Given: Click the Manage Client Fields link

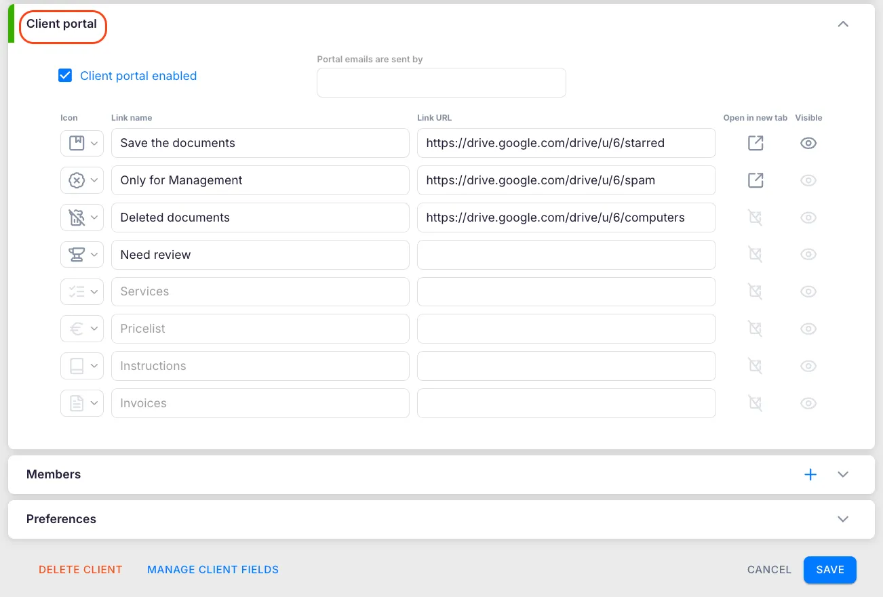Looking at the screenshot, I should coord(213,569).
